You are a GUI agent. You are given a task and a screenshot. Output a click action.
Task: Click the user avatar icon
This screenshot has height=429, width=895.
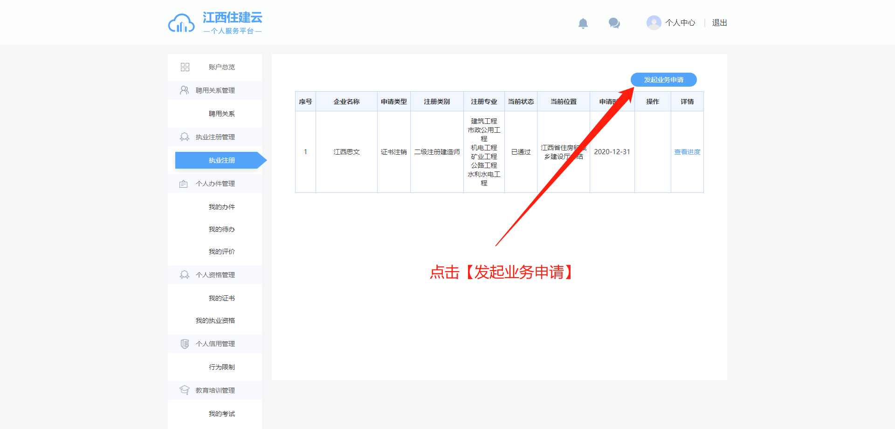pyautogui.click(x=654, y=23)
